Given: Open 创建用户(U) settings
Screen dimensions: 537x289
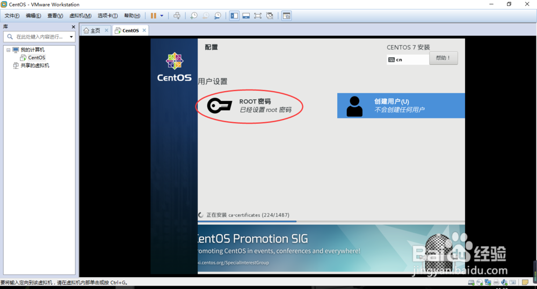Looking at the screenshot, I should coord(401,106).
